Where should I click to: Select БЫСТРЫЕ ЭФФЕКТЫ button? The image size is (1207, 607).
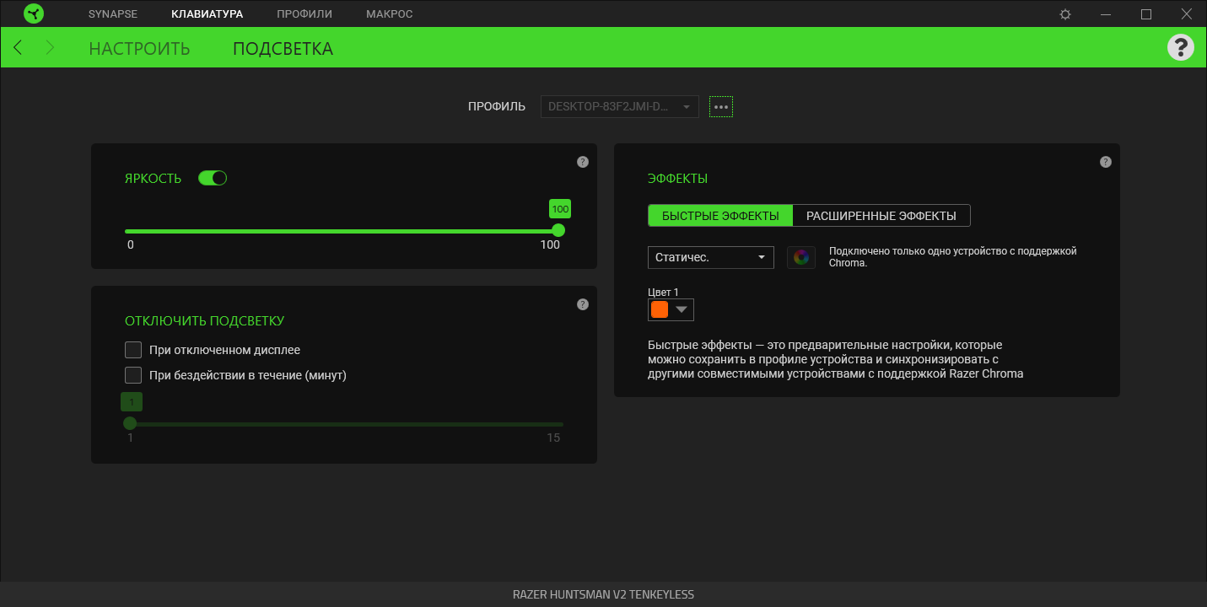tap(720, 216)
